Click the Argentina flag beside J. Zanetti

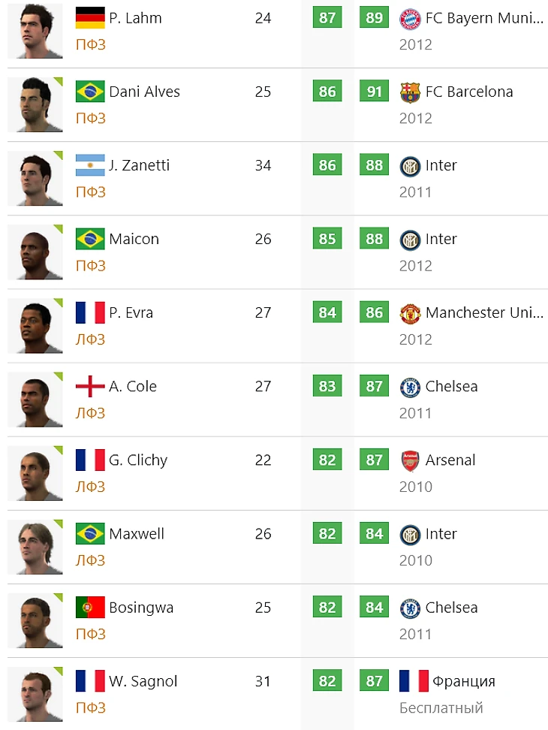[90, 165]
